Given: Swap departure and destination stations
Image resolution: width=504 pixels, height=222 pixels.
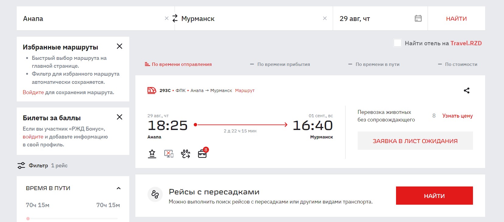Looking at the screenshot, I should [x=175, y=18].
